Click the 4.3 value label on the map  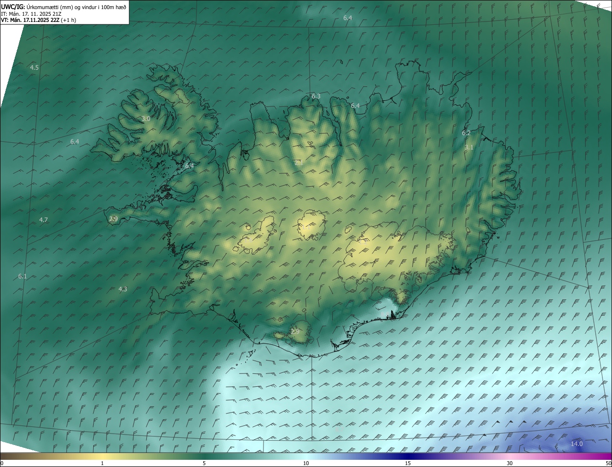(123, 289)
